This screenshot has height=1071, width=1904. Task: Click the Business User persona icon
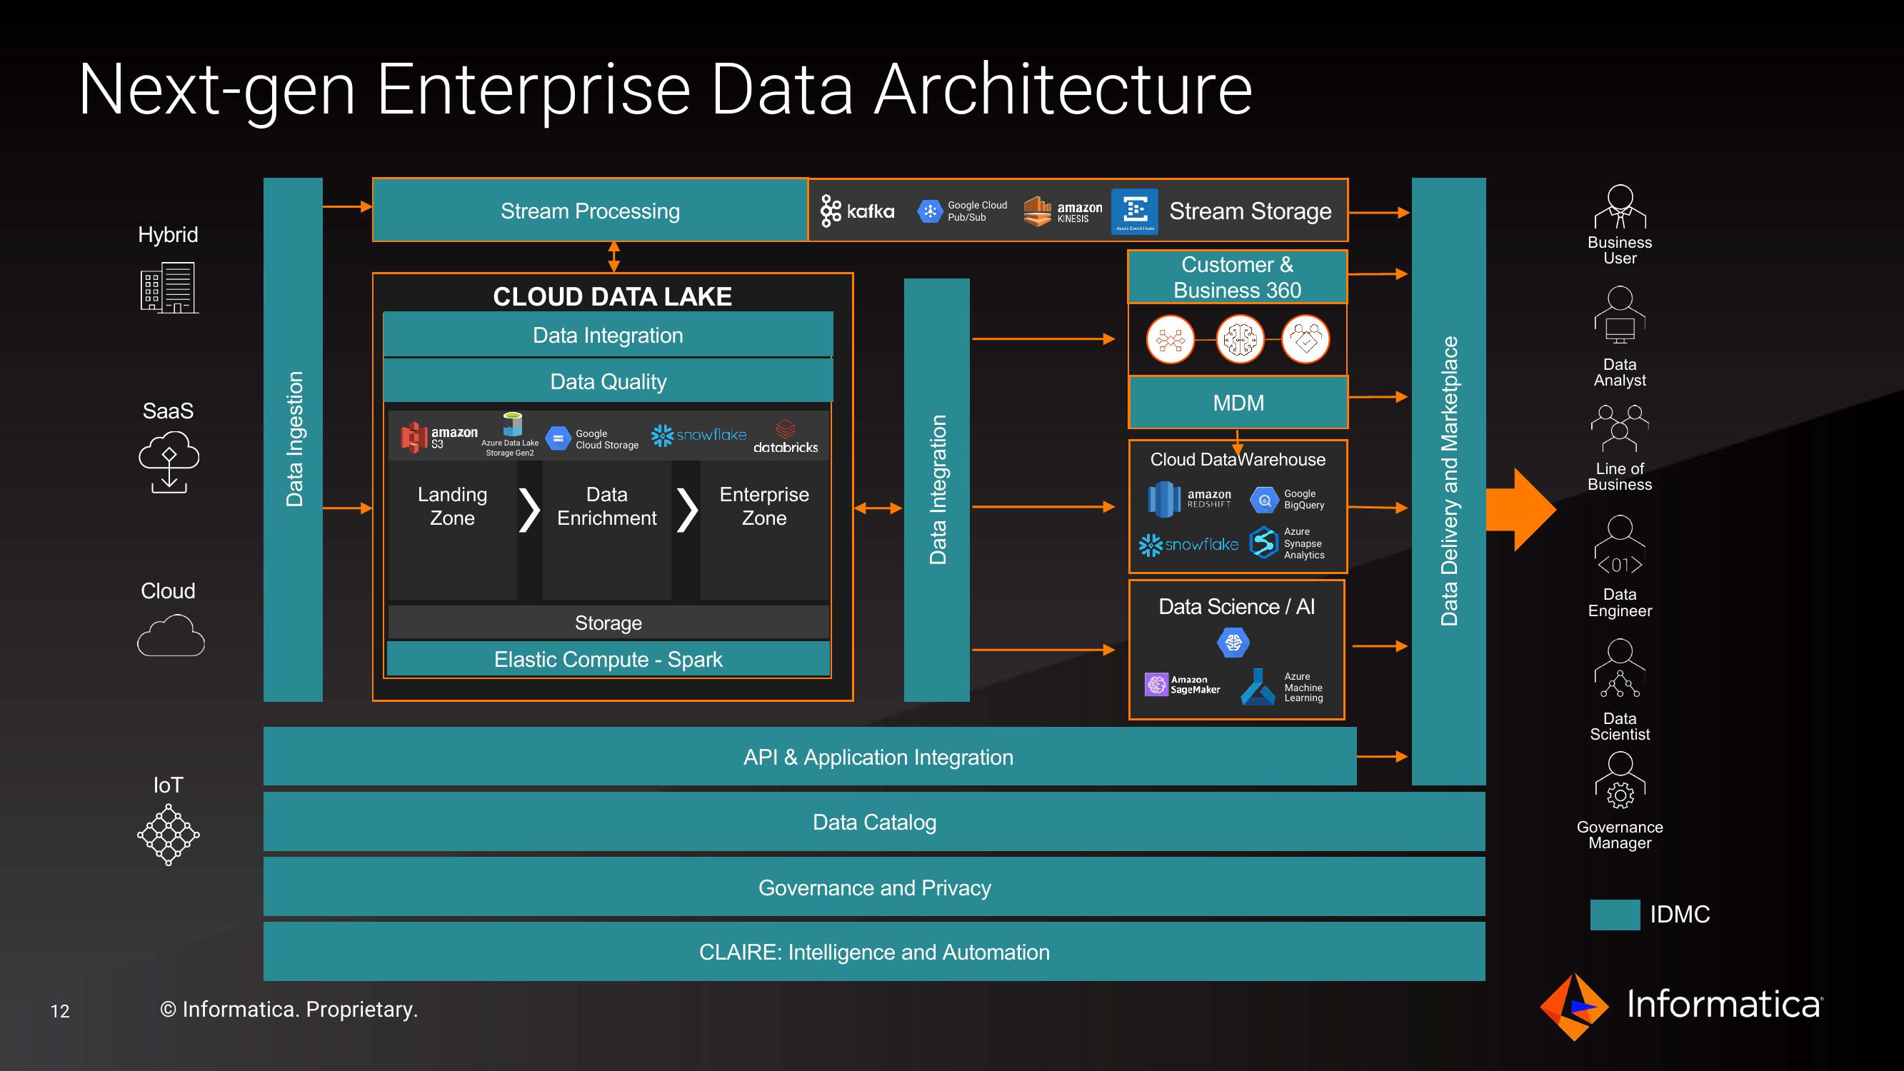click(1620, 206)
